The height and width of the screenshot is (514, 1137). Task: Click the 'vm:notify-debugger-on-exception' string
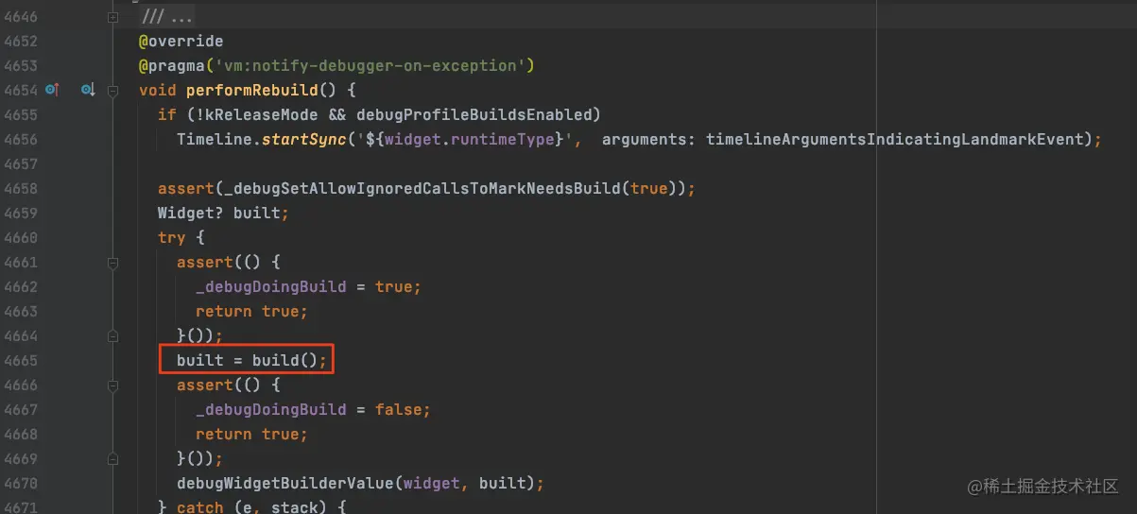coord(370,66)
